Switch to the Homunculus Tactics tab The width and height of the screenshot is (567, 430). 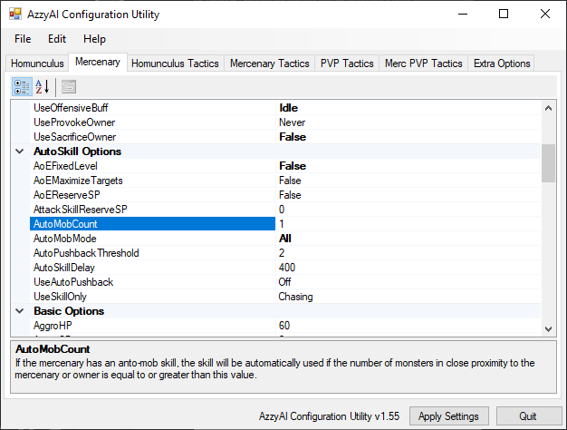pyautogui.click(x=175, y=64)
